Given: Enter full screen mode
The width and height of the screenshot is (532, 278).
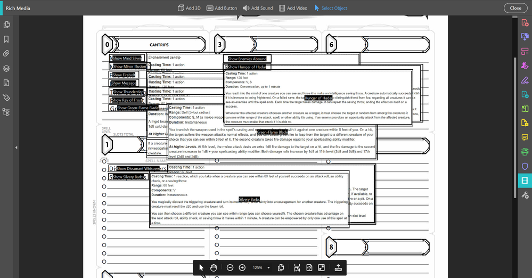Looking at the screenshot, I should [321, 268].
